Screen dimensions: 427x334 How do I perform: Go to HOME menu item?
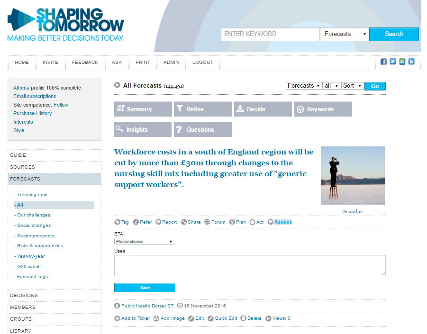(22, 63)
